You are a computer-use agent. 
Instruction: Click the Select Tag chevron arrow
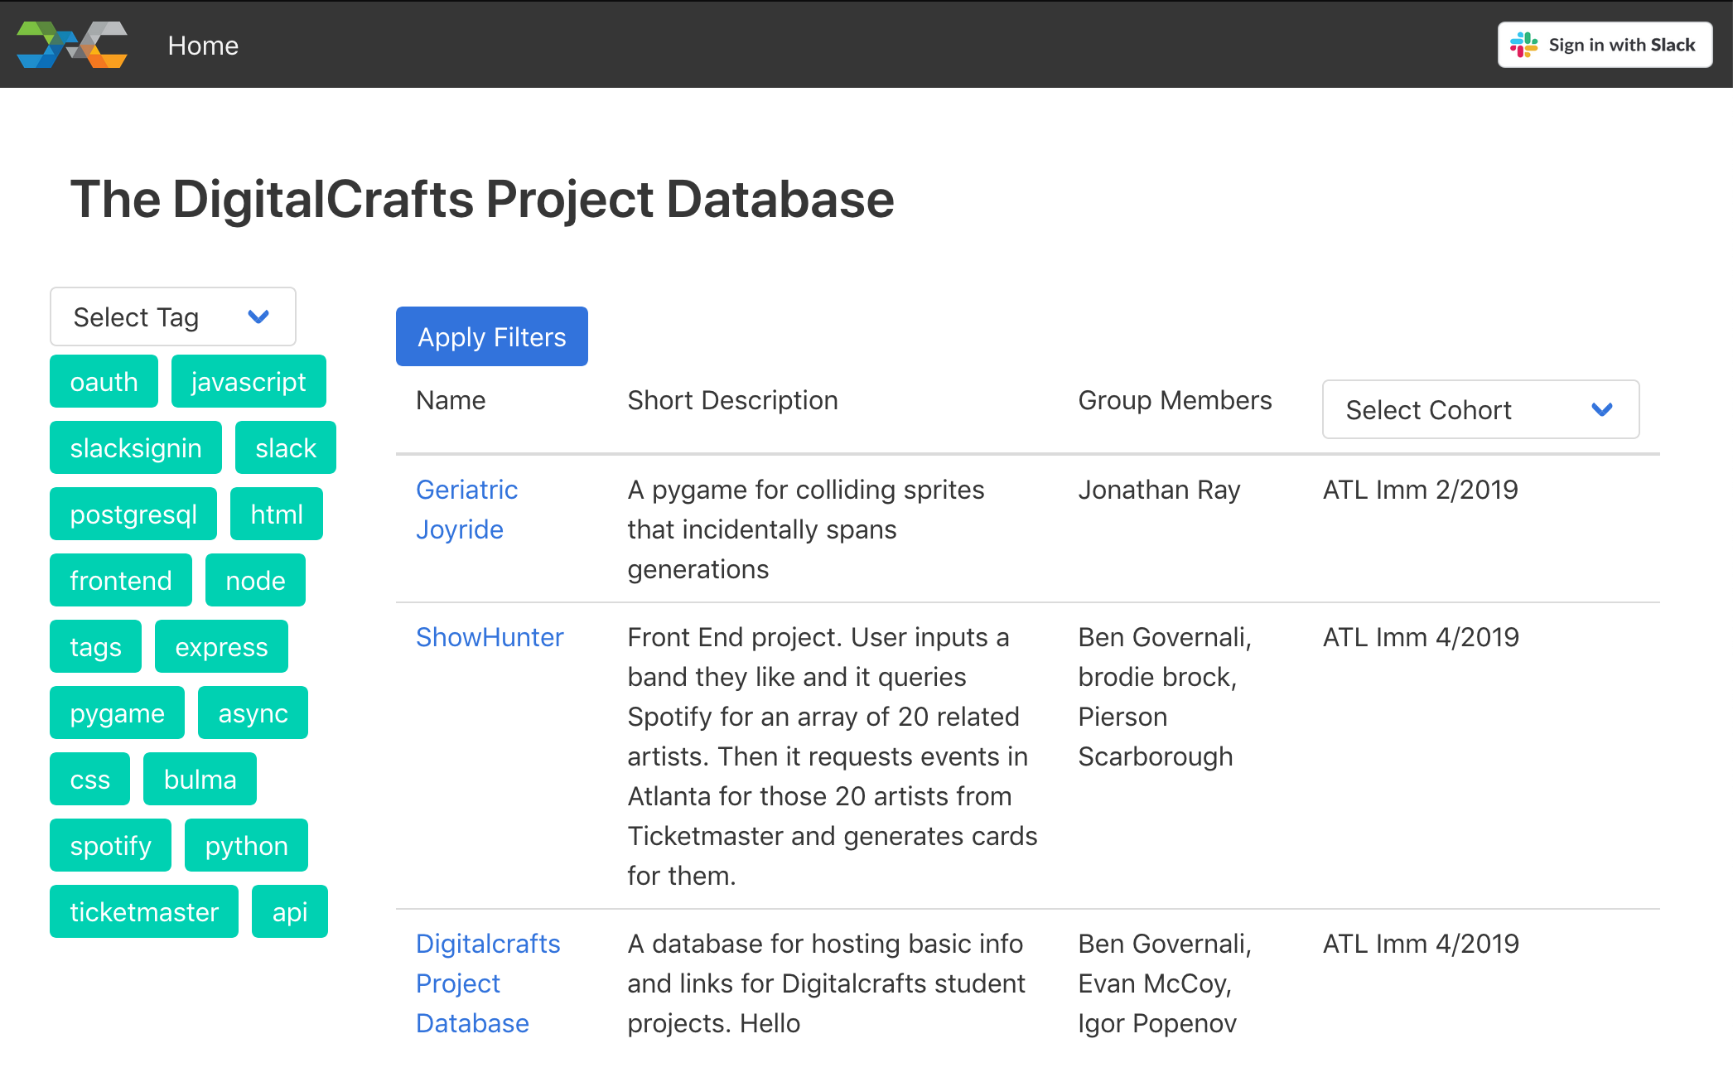(258, 316)
